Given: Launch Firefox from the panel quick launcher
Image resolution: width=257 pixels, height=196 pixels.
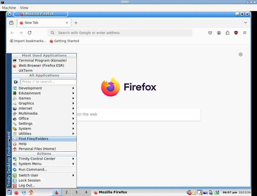Looking at the screenshot, I should click(16, 192).
